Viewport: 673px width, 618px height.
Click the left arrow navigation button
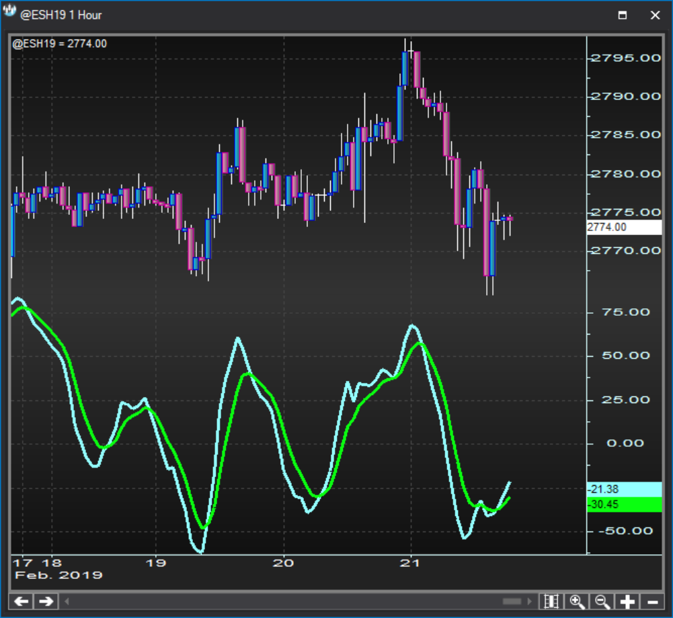21,601
